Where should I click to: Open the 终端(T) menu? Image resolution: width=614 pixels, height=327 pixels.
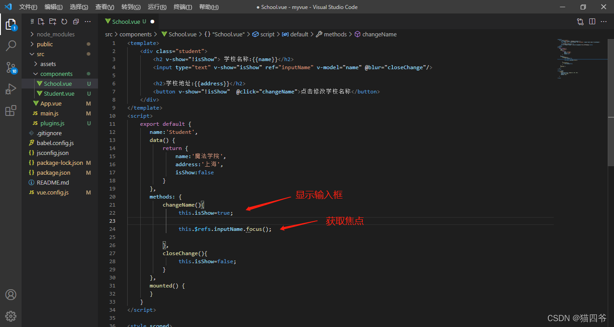(183, 7)
